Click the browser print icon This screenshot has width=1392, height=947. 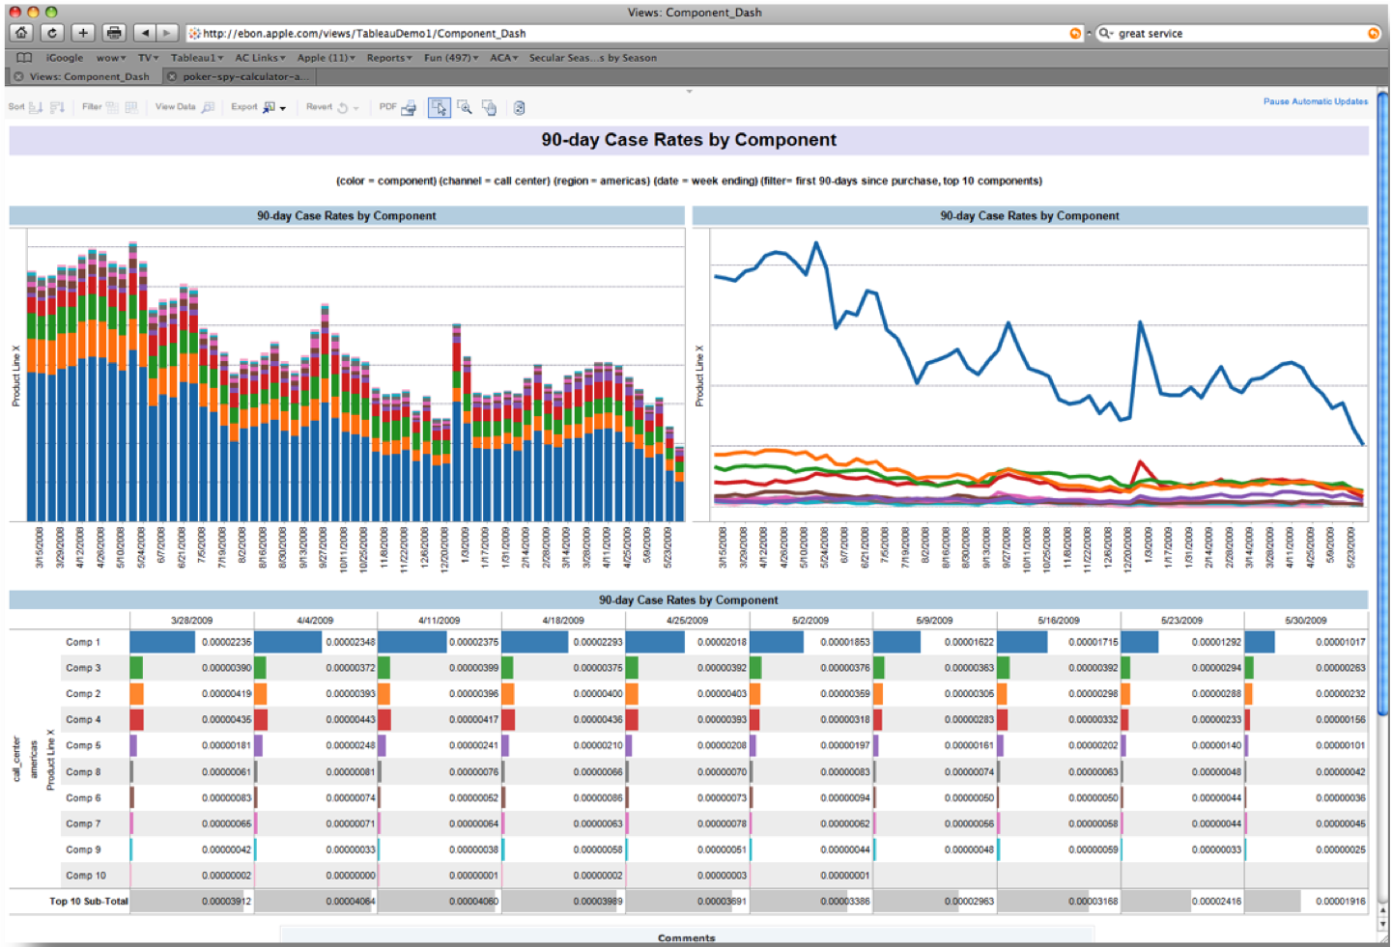pos(114,33)
